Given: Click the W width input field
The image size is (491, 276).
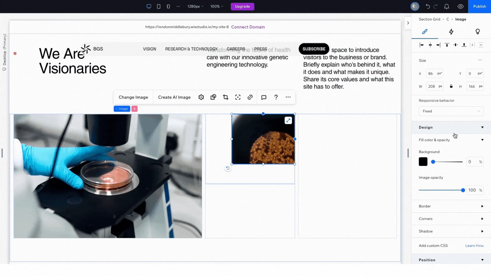Looking at the screenshot, I should click(x=434, y=86).
